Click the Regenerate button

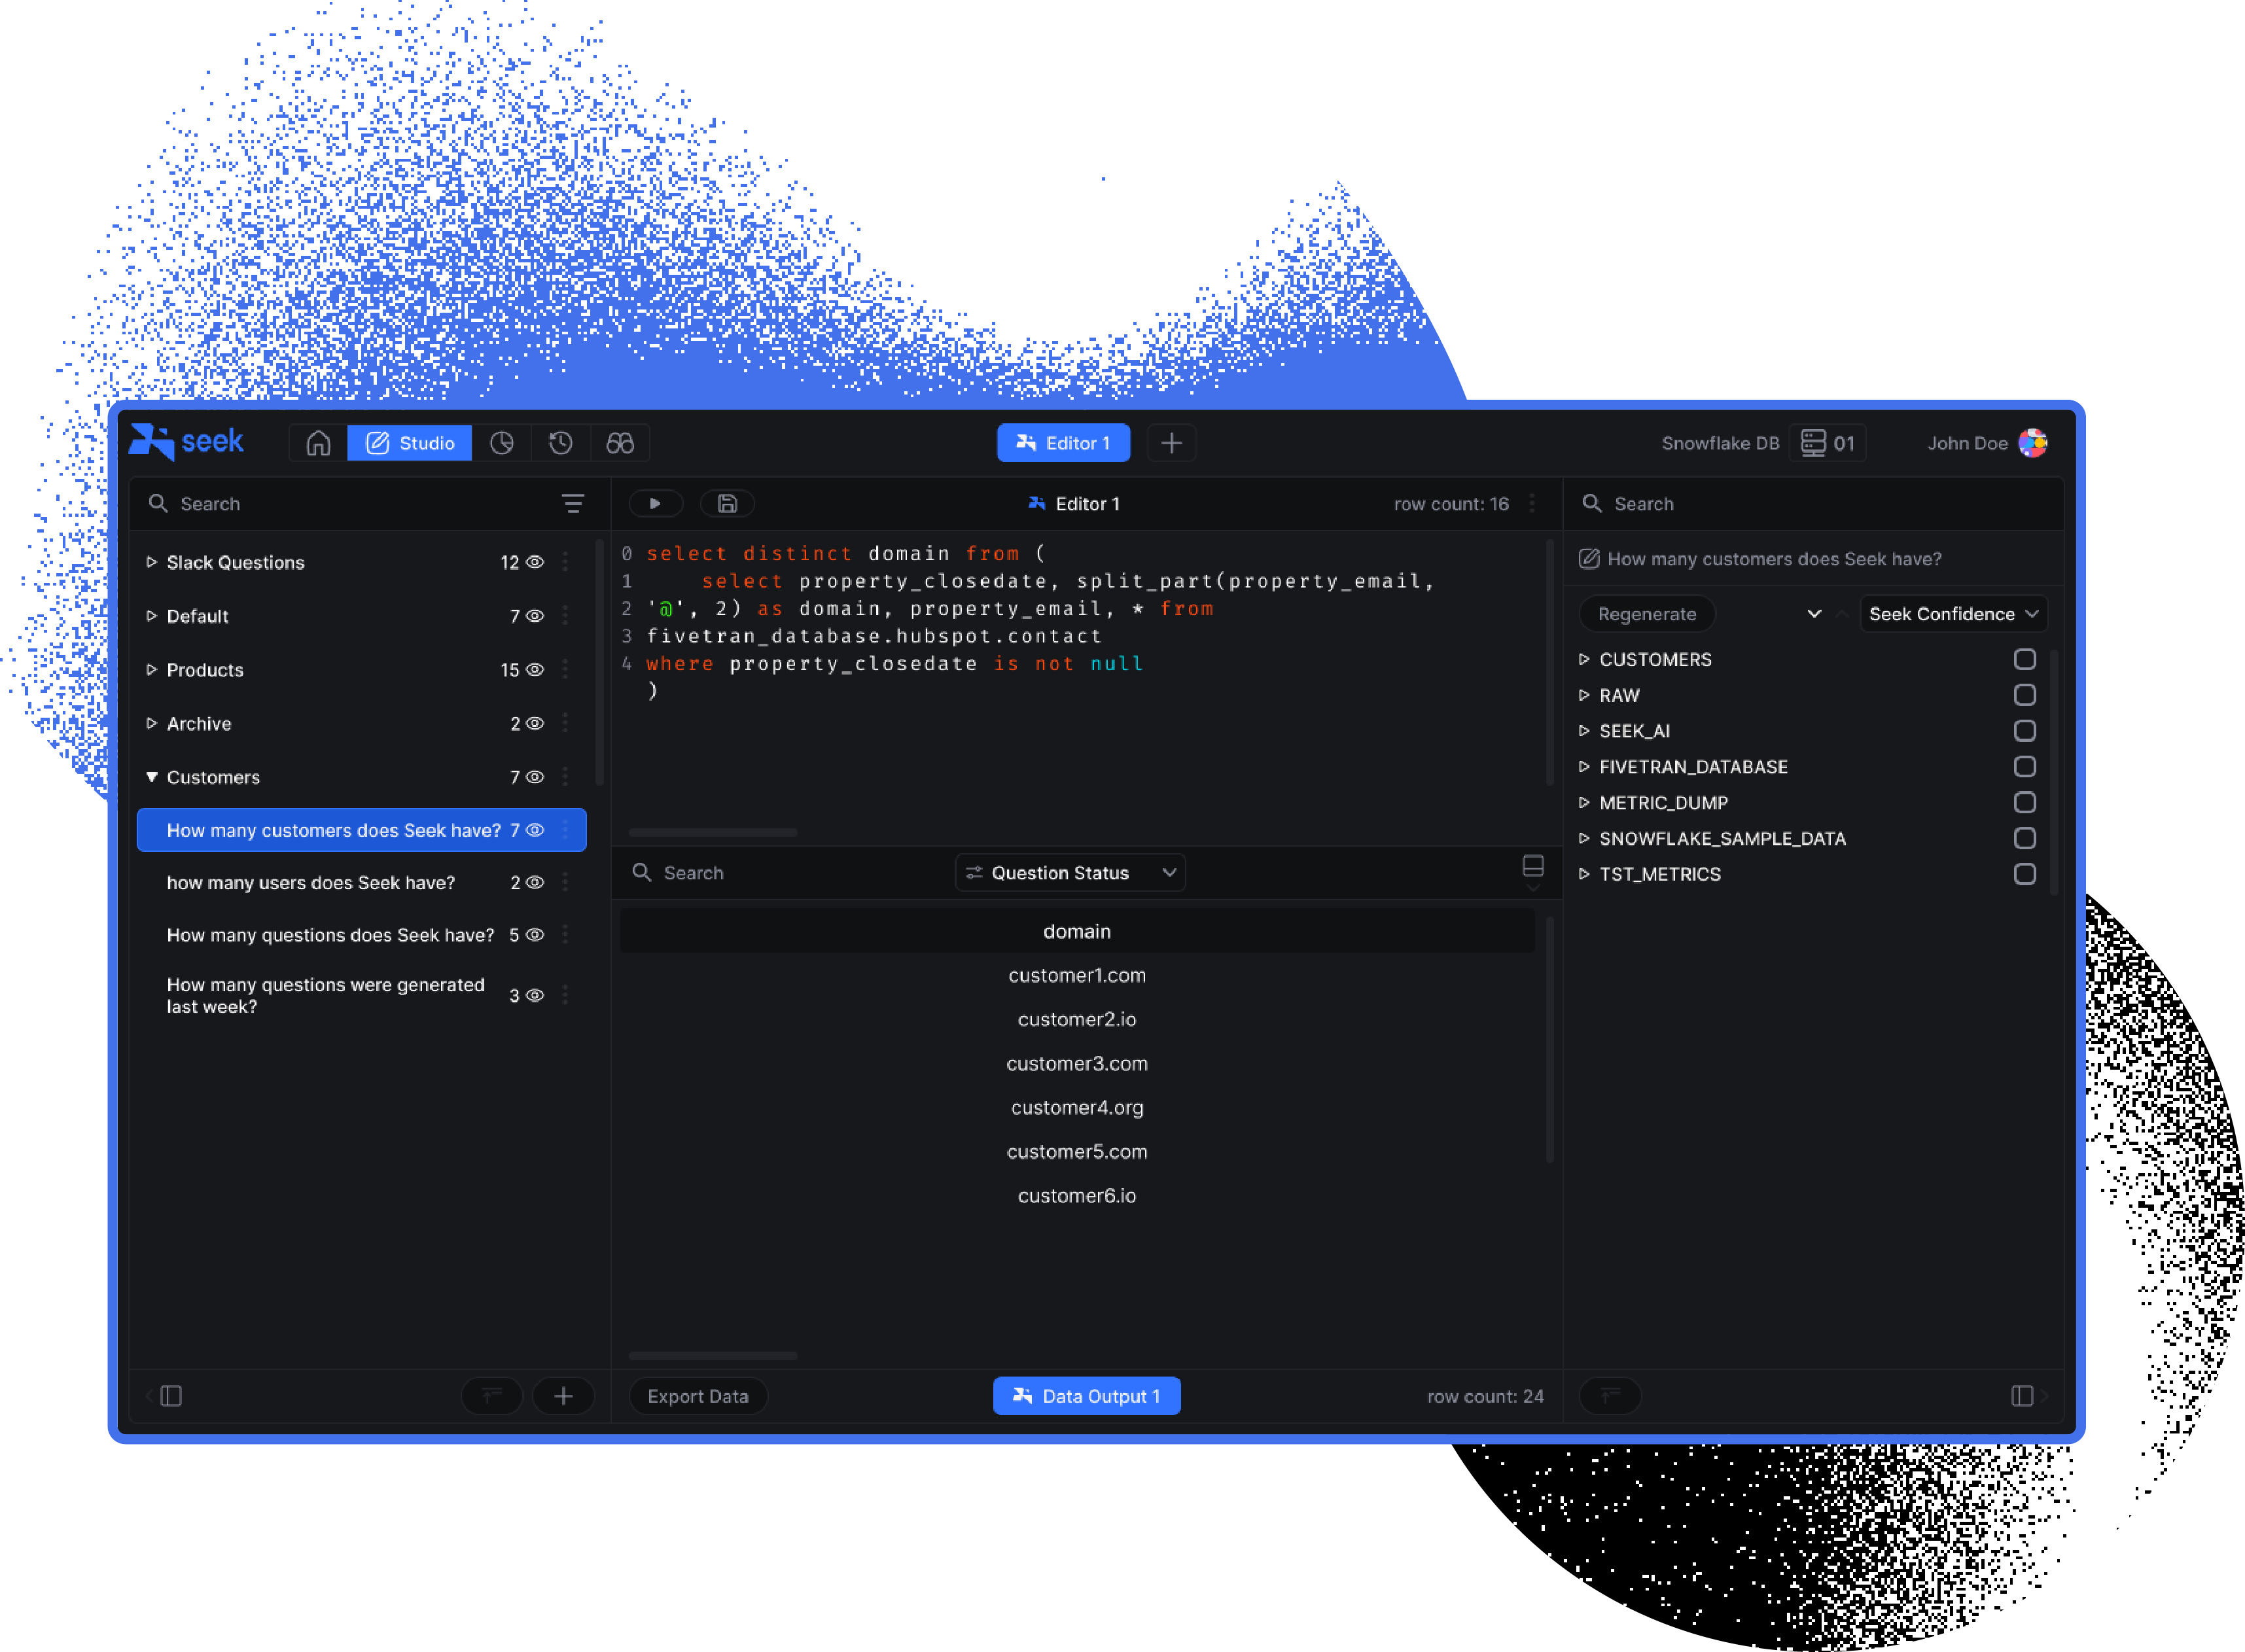click(1647, 614)
